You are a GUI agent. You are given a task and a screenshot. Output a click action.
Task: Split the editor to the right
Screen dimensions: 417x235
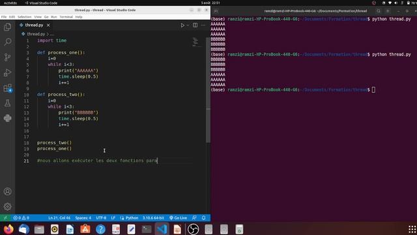[195, 25]
